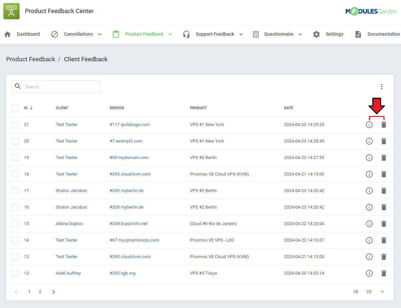Delete feedback entry ID 17
The height and width of the screenshot is (308, 401).
click(383, 191)
